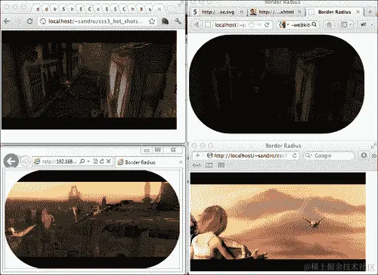This screenshot has height=275, width=378.
Task: Select the 'Border Radius' tab in Firefox
Action: [334, 12]
